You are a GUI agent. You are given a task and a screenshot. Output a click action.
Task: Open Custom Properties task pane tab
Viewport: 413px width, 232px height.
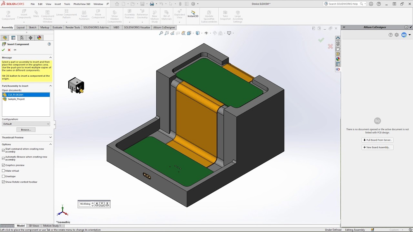(338, 64)
